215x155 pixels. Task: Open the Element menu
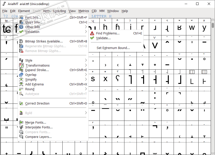24,11
